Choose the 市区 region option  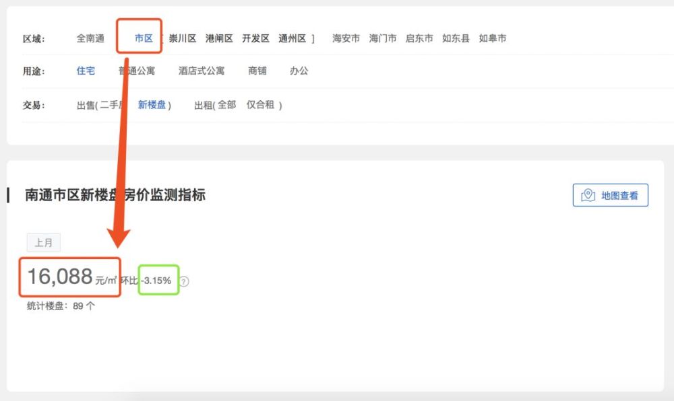point(144,38)
